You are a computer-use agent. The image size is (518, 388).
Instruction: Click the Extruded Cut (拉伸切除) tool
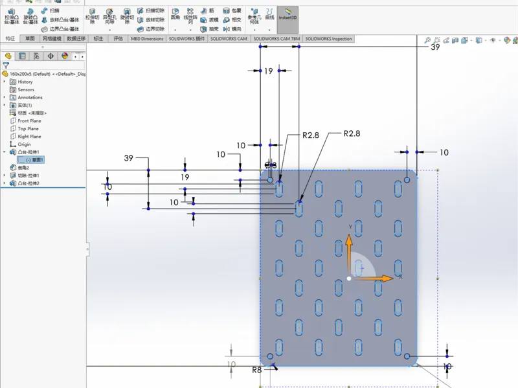pos(93,16)
